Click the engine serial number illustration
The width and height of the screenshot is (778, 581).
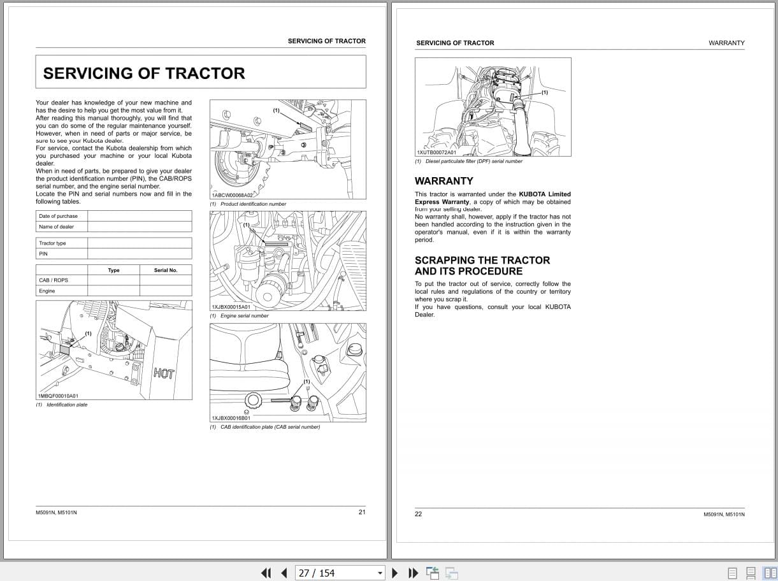pyautogui.click(x=288, y=260)
